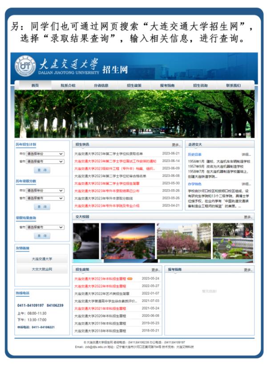This screenshot has height=366, width=267.
Task: Open news 2023年专升本录取结果已公布
Action: point(107,191)
